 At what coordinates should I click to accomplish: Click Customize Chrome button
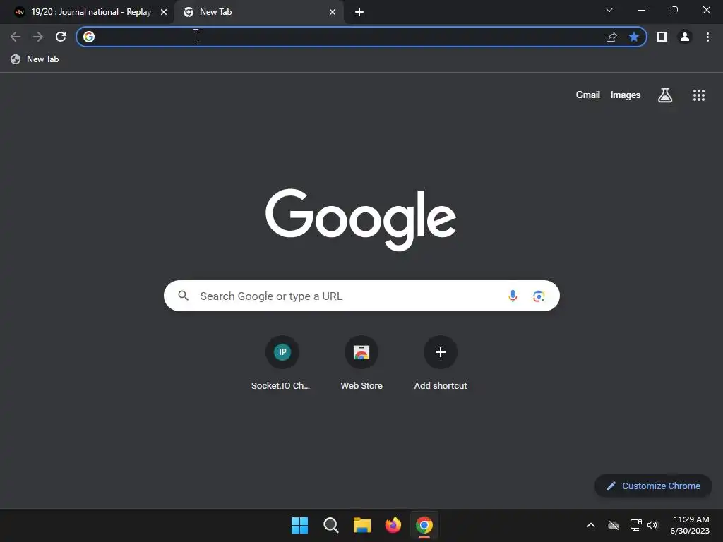point(653,486)
